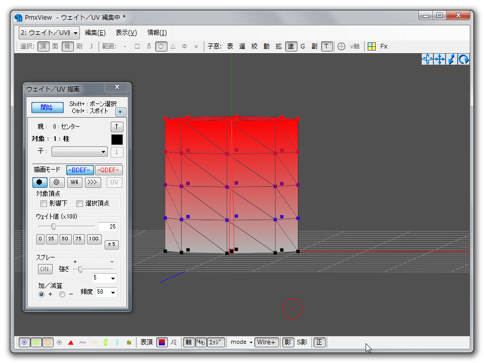The width and height of the screenshot is (484, 363).
Task: Toggle 骨 bone selection mode
Action: (x=67, y=46)
